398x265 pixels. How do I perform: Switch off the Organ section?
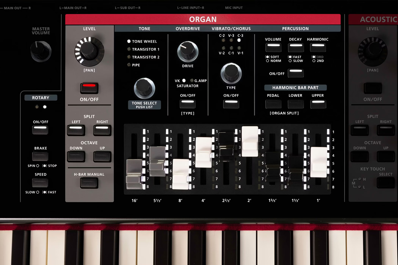click(x=89, y=88)
